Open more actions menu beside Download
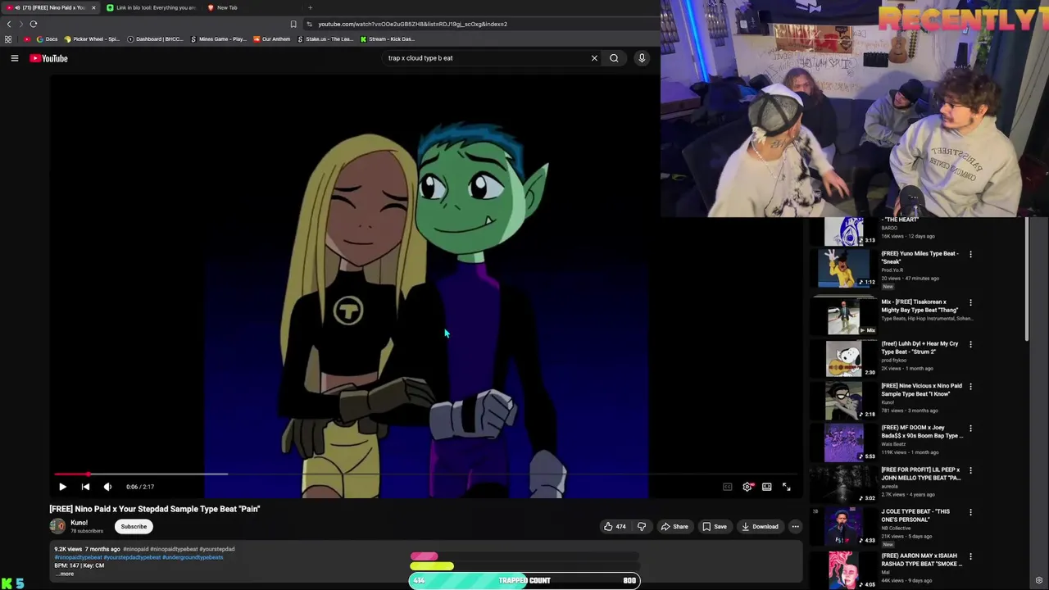 [795, 527]
